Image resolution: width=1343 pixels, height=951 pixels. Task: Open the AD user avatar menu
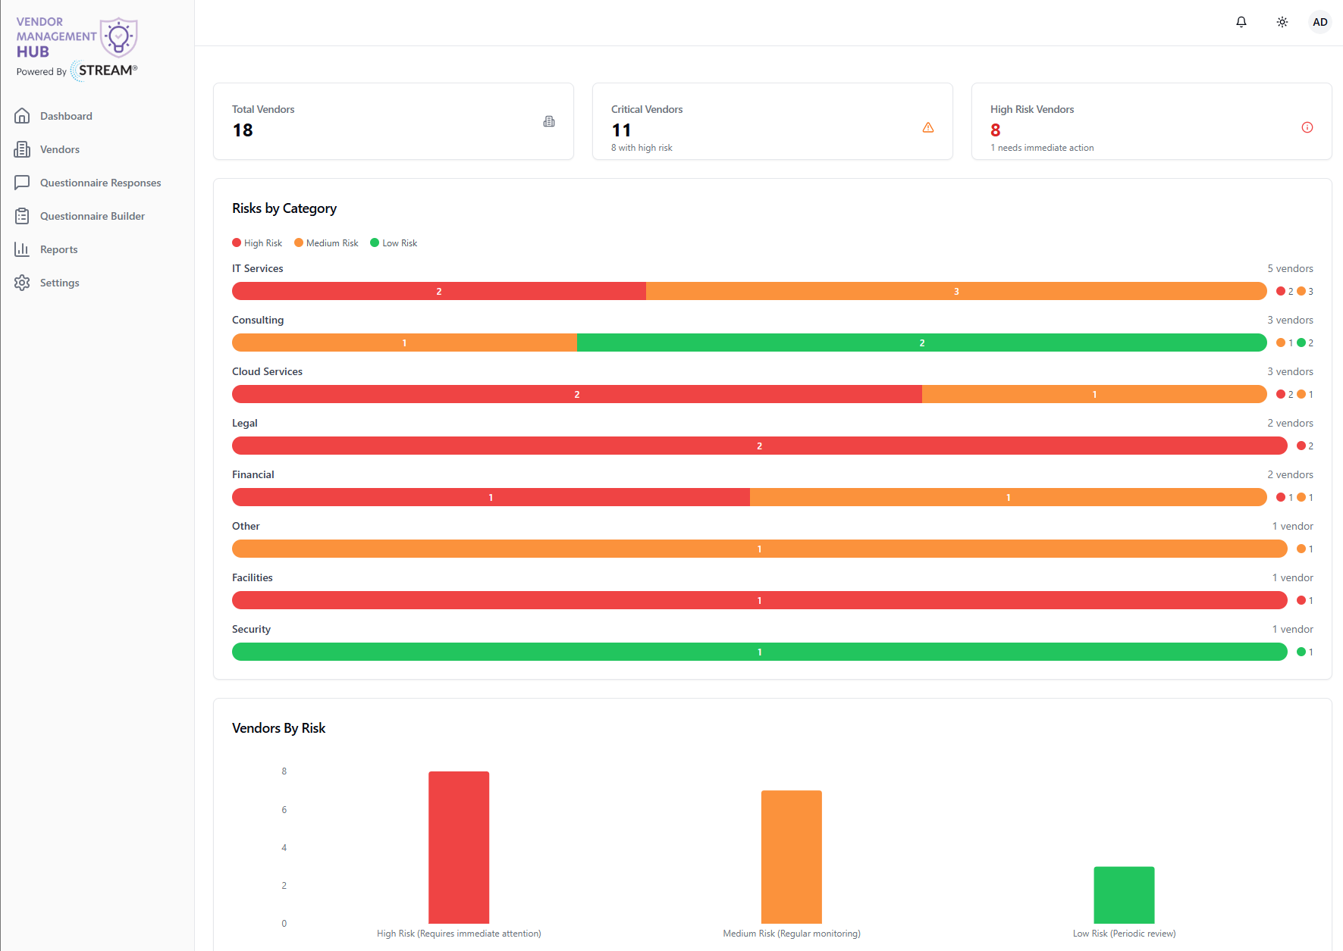tap(1320, 22)
